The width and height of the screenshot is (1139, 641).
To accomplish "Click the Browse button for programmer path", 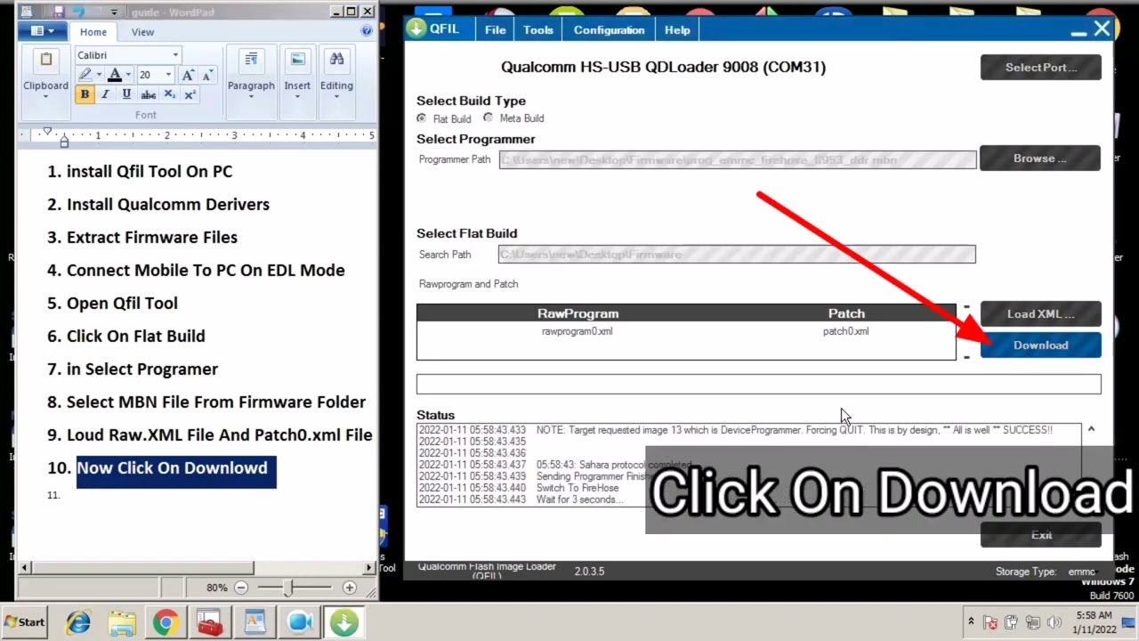I will 1040,158.
